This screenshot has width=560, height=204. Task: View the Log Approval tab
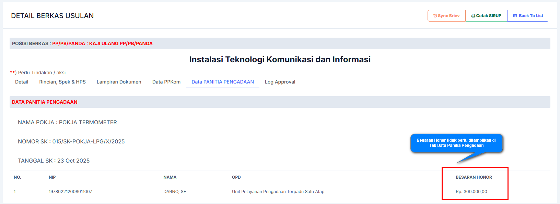[x=280, y=82]
